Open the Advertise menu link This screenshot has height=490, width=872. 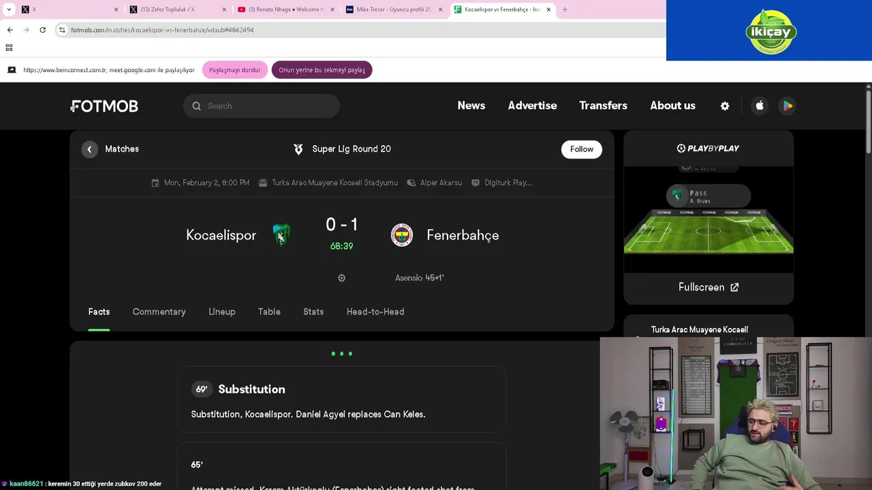pyautogui.click(x=532, y=105)
